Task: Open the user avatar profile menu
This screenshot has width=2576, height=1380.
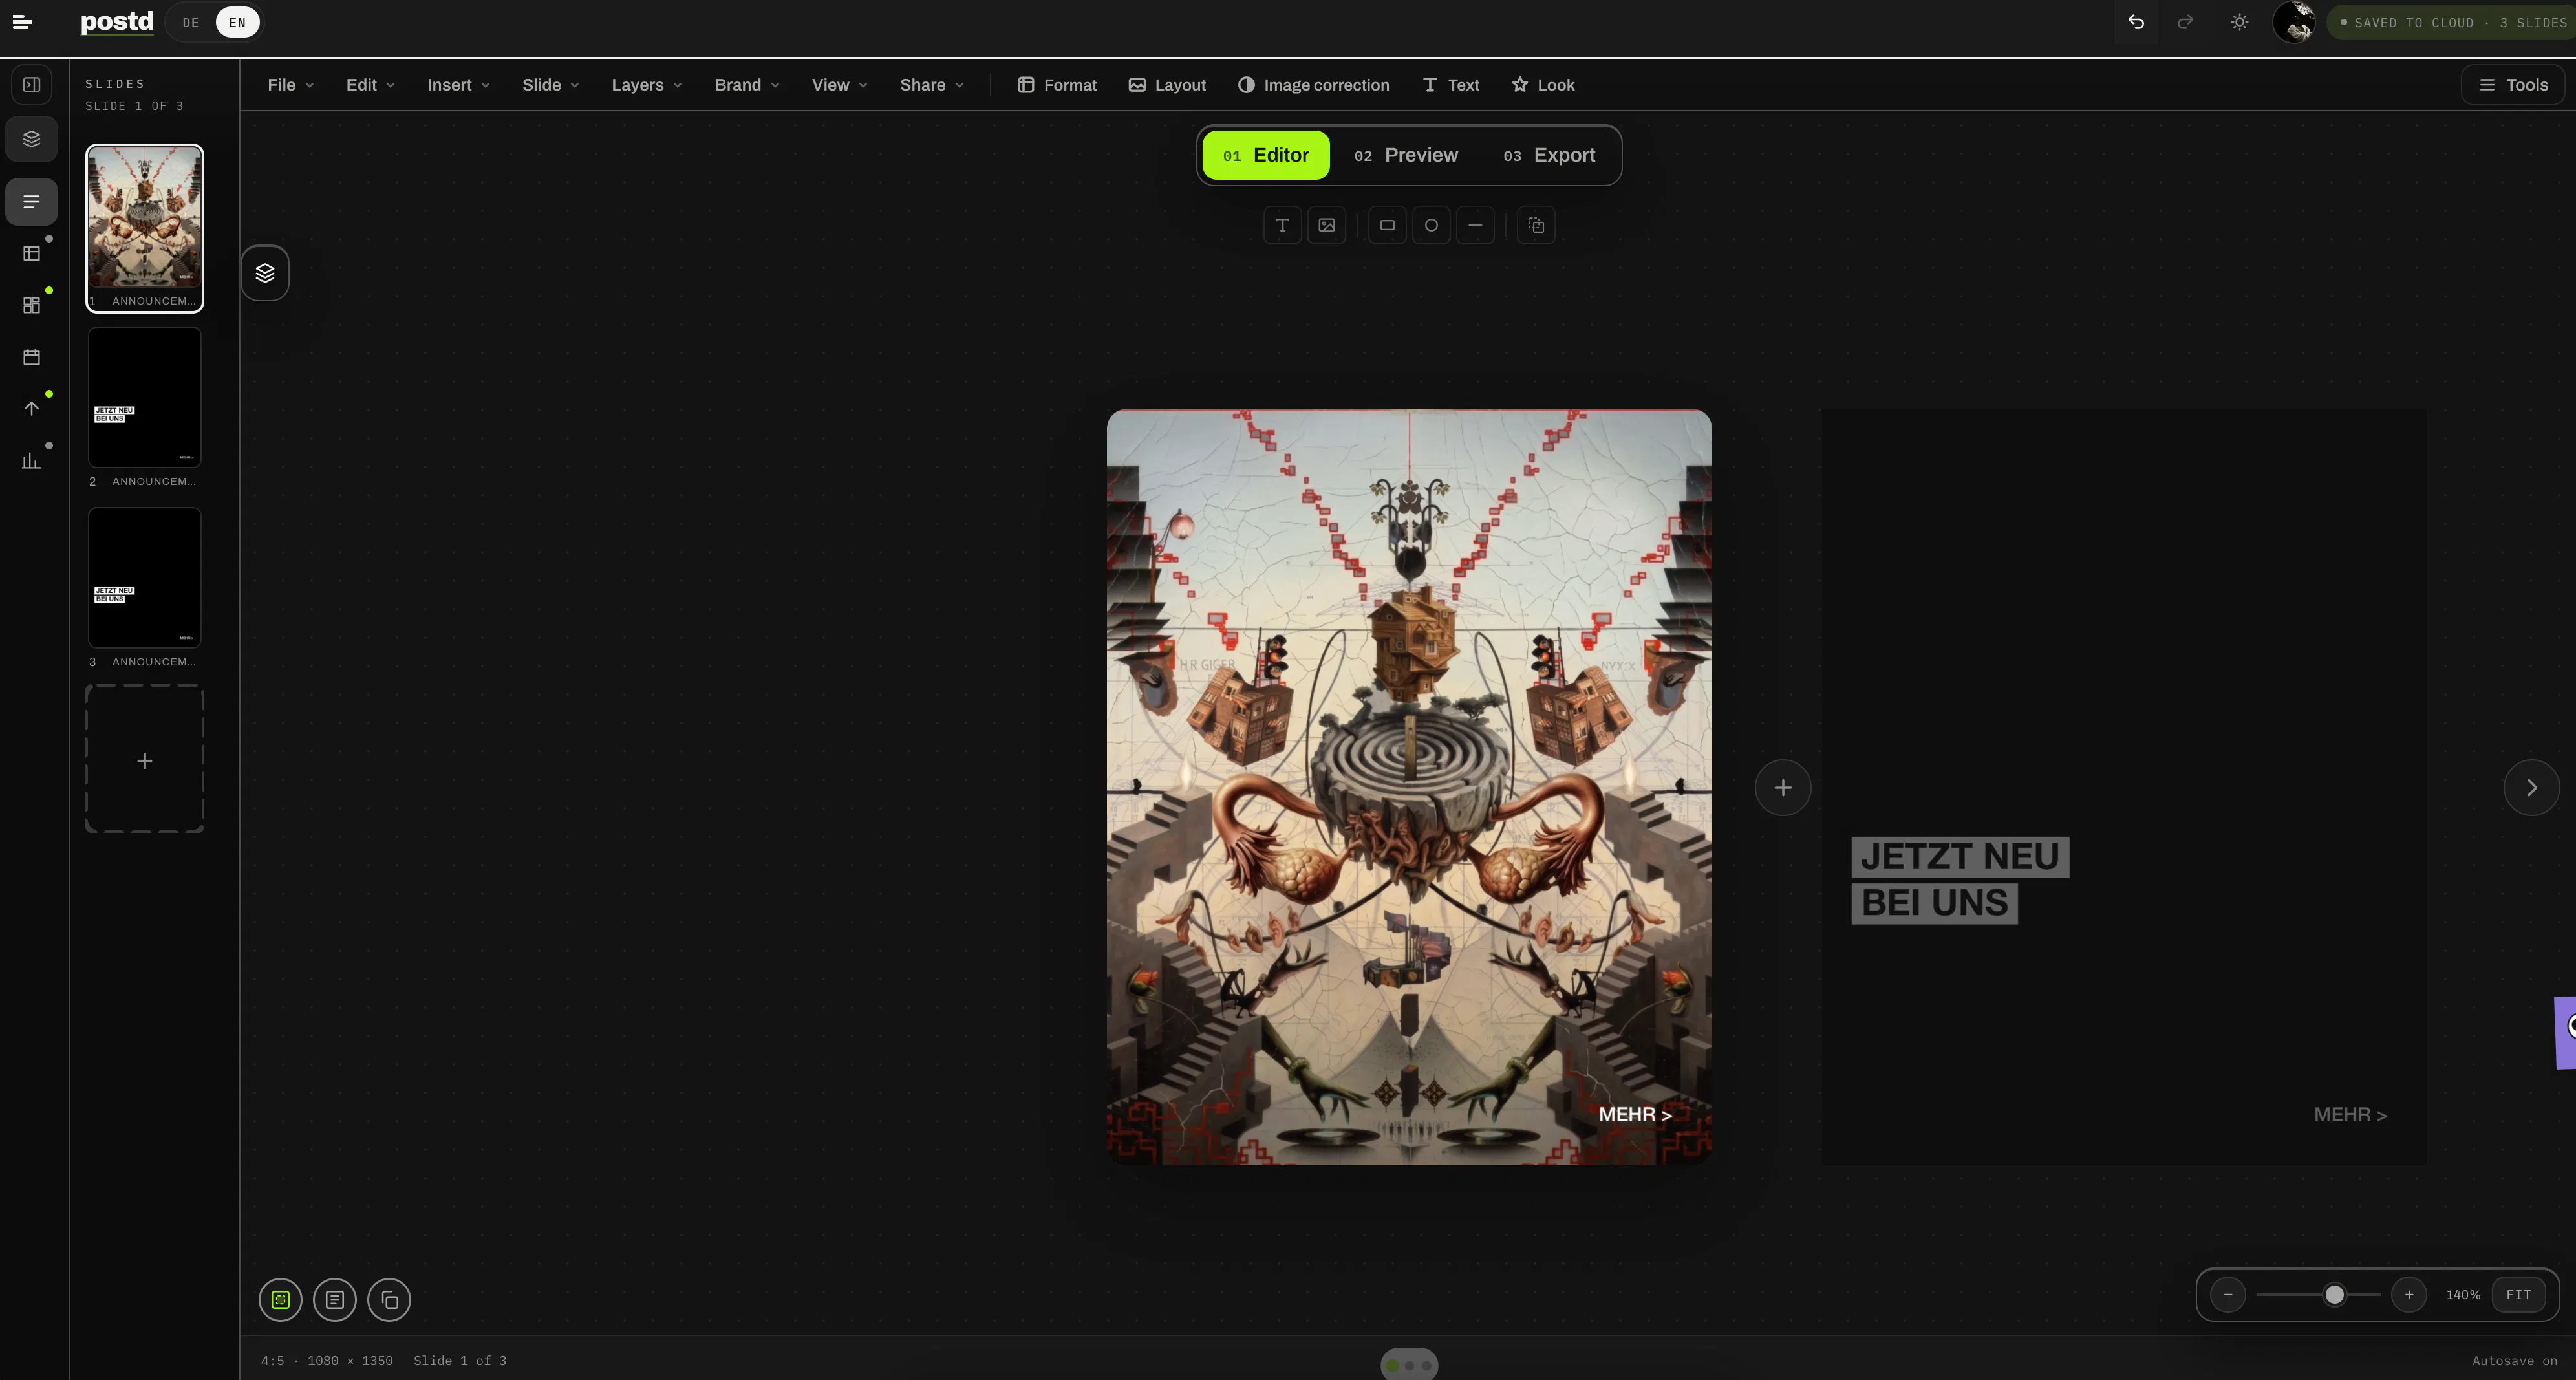Action: (2294, 22)
